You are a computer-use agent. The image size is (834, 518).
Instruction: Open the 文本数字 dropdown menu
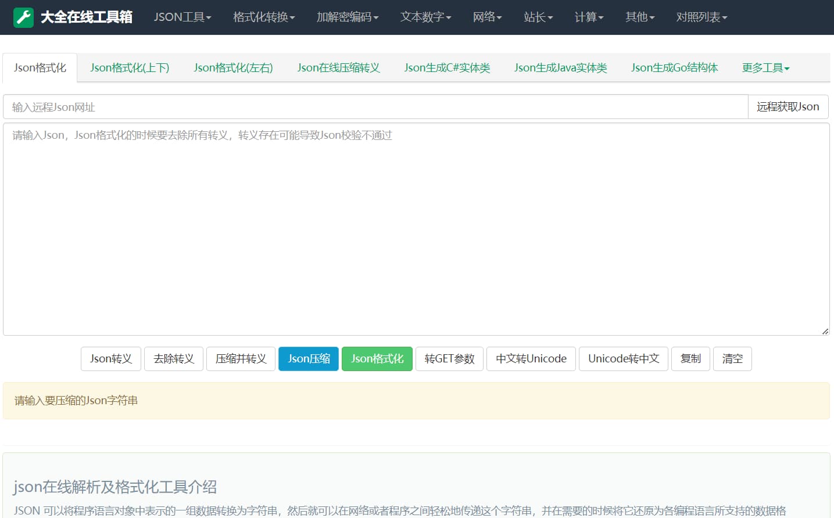tap(425, 17)
